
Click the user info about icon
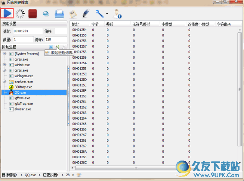pyautogui.click(x=117, y=14)
